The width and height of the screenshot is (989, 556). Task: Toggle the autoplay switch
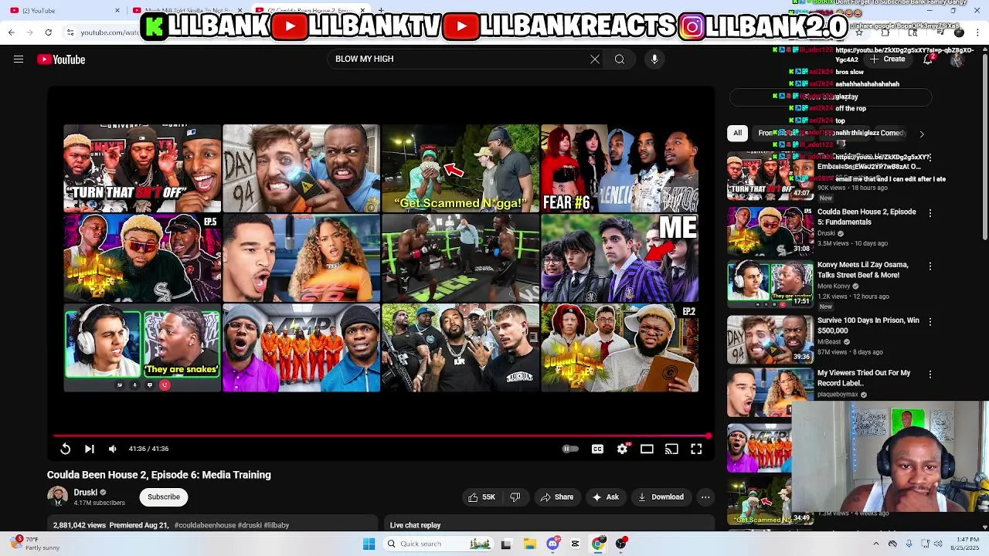(x=570, y=449)
